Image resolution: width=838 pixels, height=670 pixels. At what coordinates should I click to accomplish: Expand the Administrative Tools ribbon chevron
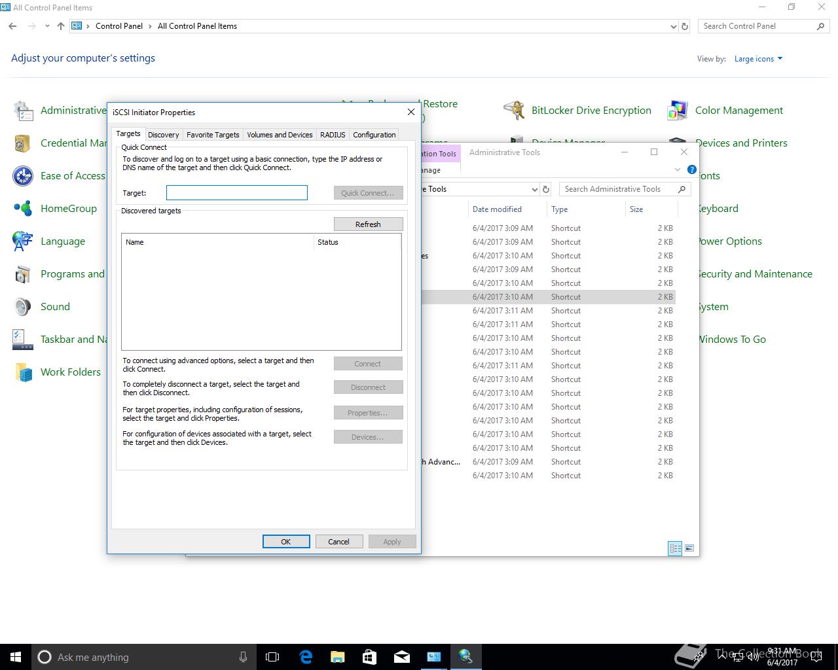tap(678, 170)
